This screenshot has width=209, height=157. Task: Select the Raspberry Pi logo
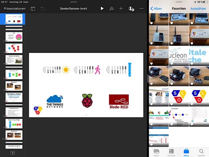(87, 101)
